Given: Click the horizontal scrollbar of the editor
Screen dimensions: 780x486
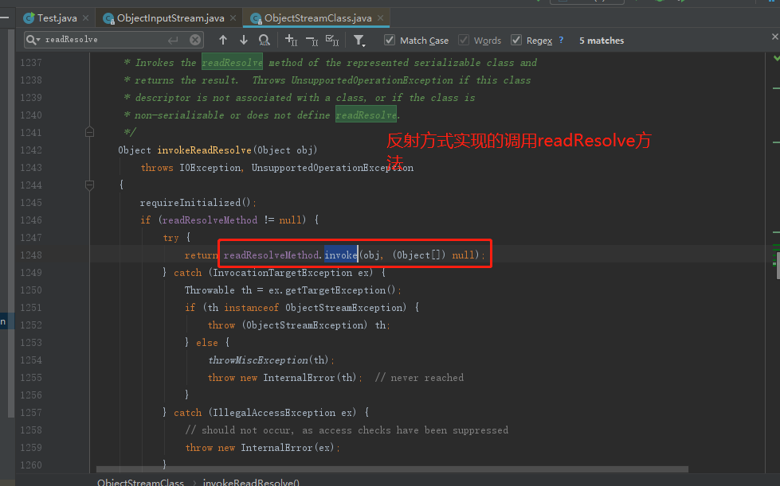Looking at the screenshot, I should point(392,469).
